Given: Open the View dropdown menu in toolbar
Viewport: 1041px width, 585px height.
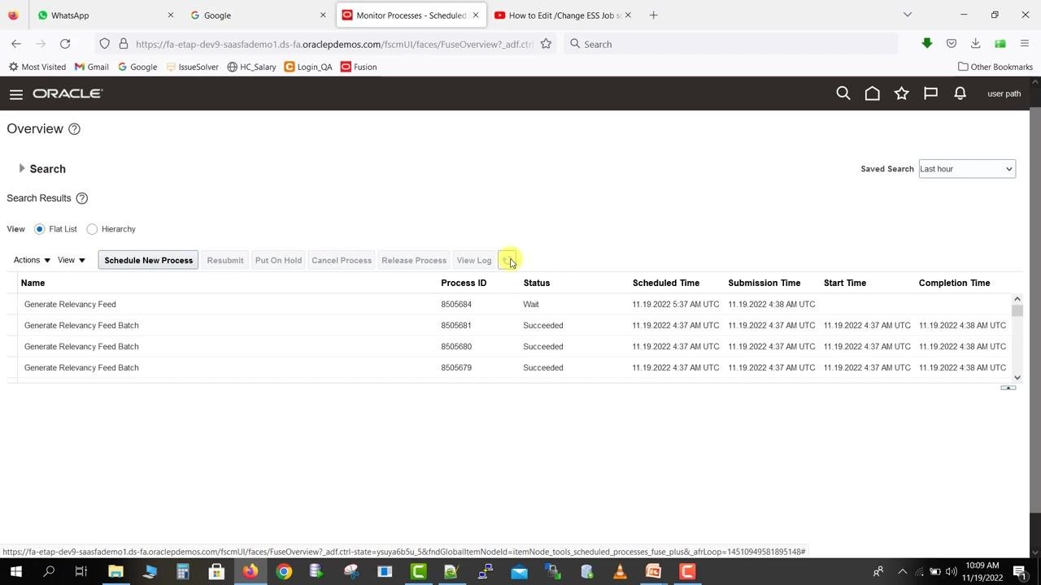Looking at the screenshot, I should pos(71,260).
